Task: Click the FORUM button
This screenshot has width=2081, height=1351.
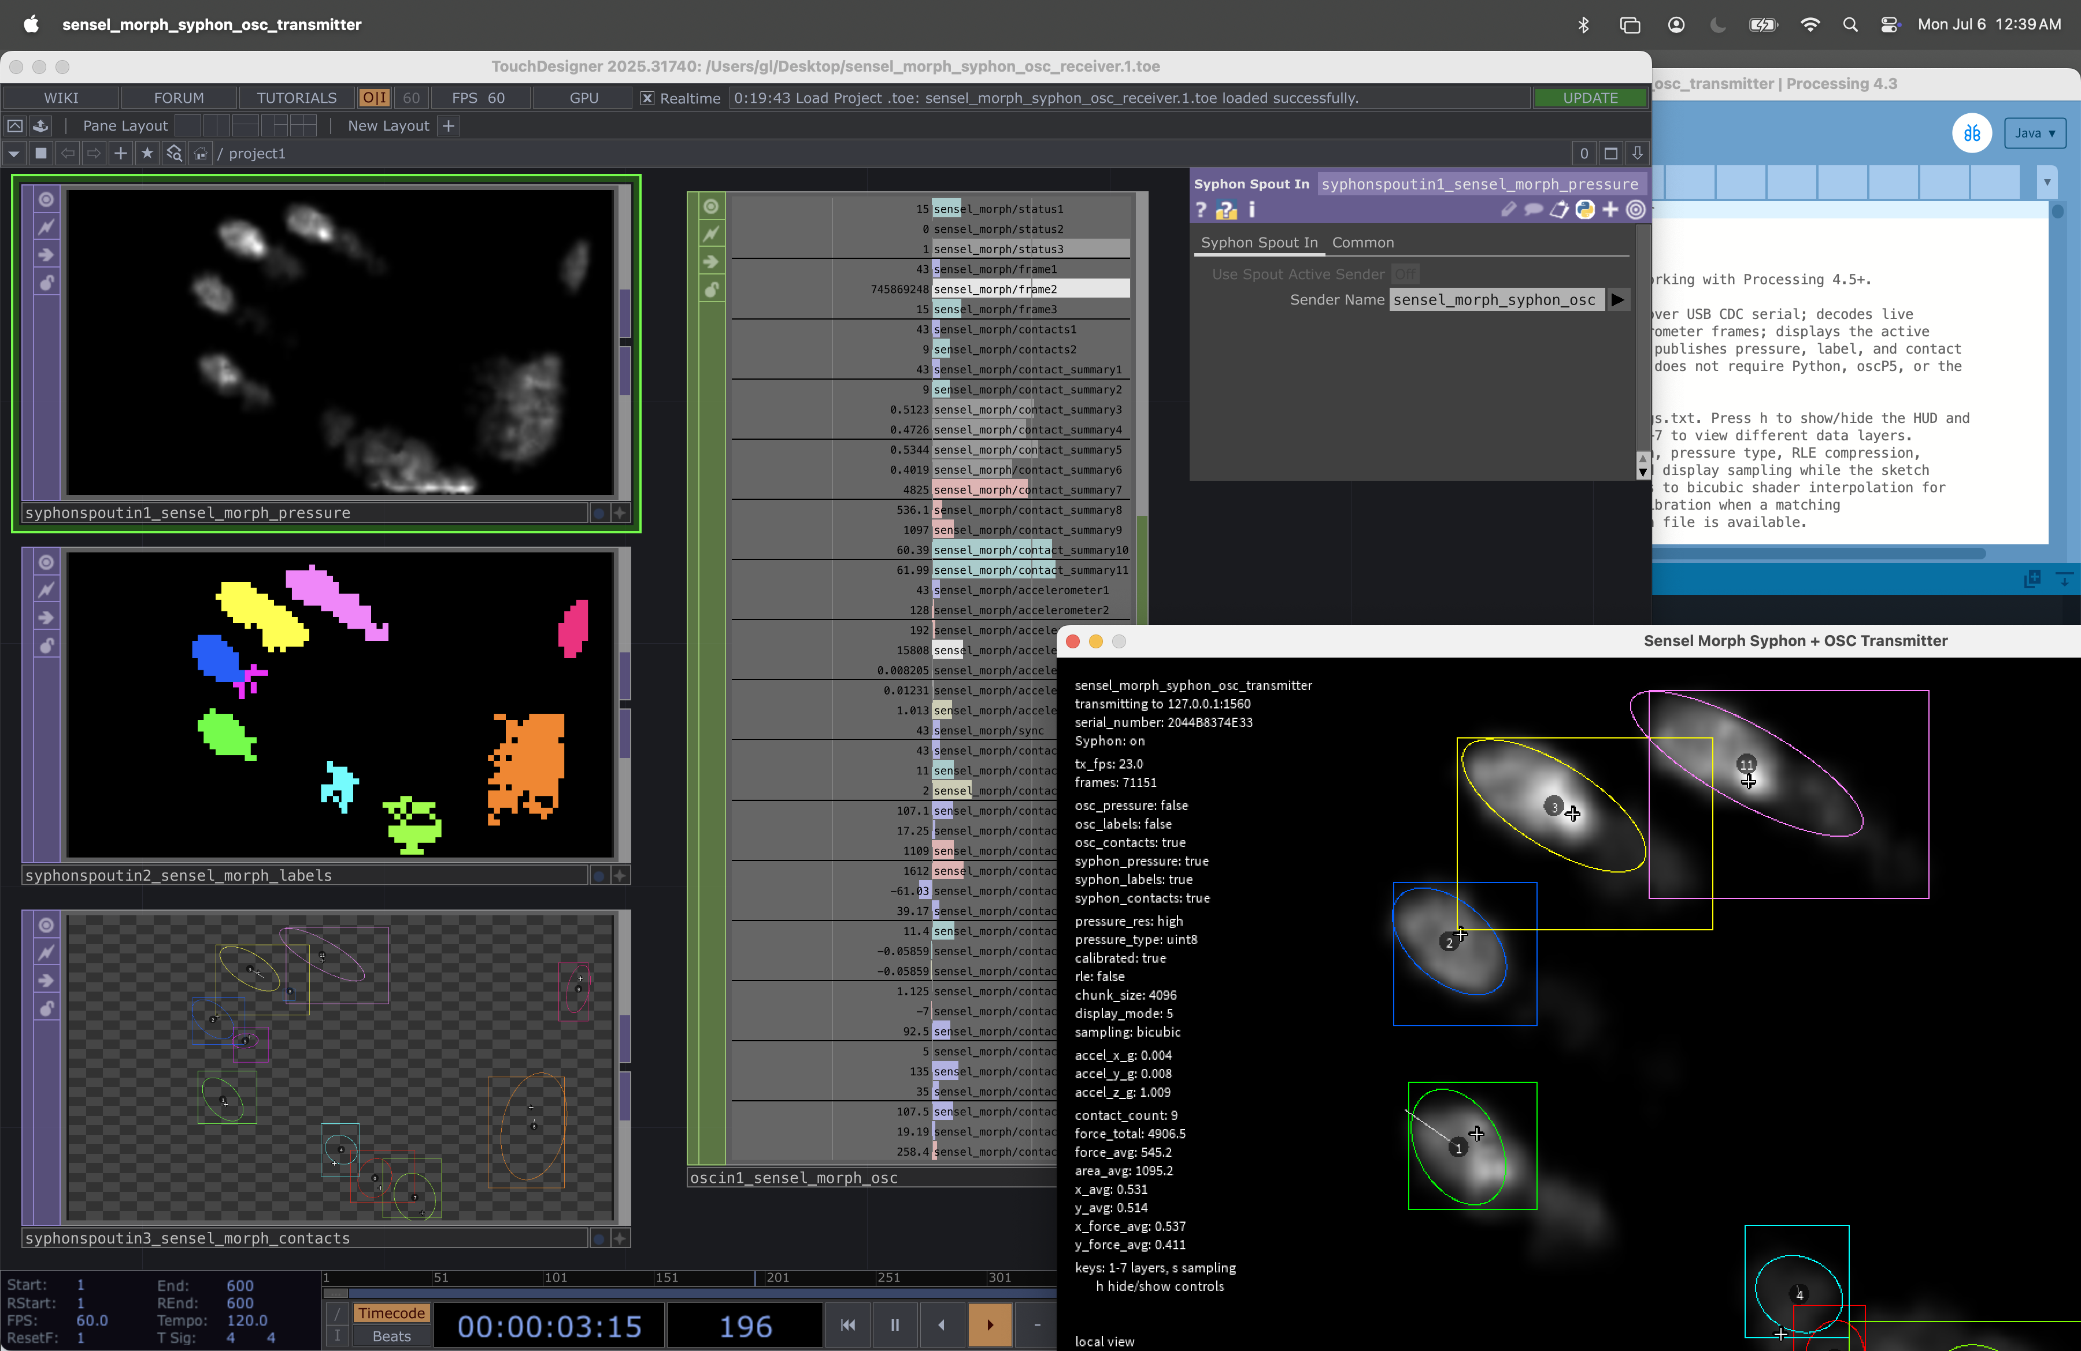Action: click(179, 99)
